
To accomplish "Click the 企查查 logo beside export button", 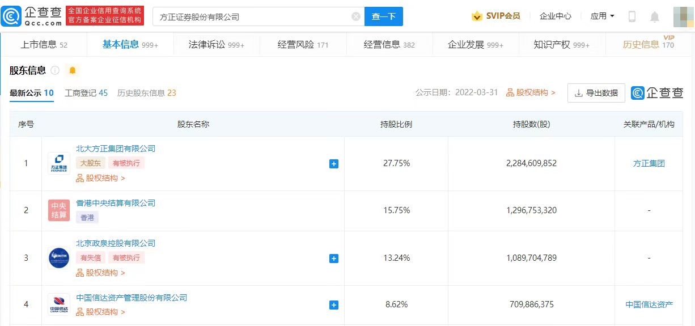I will pos(657,93).
